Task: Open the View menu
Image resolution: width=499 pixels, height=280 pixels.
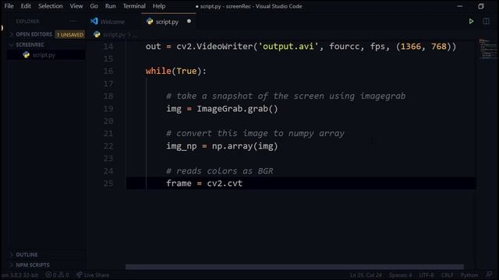Action: click(x=76, y=6)
